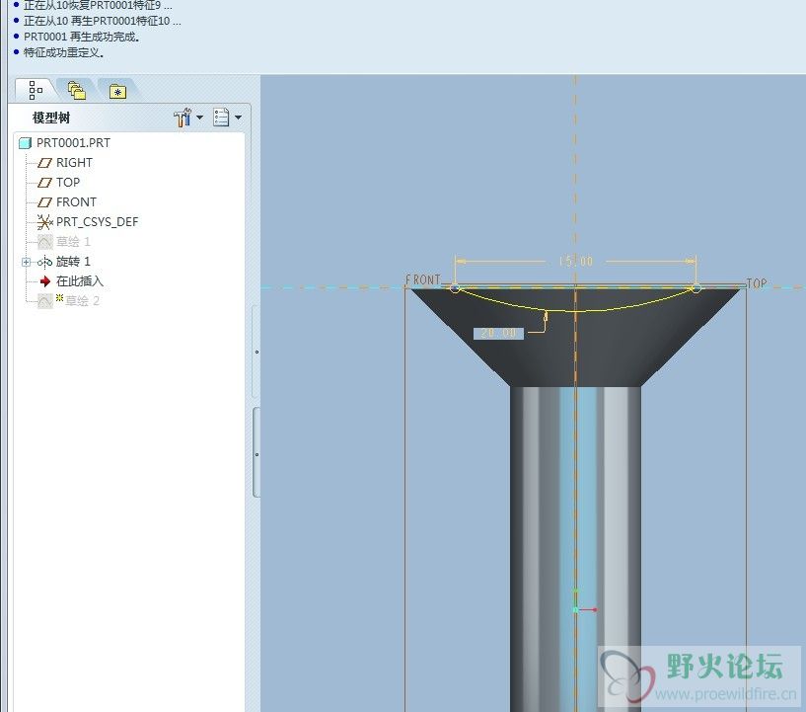Expand the Show dropdown arrow
This screenshot has height=712, width=806.
pyautogui.click(x=238, y=118)
